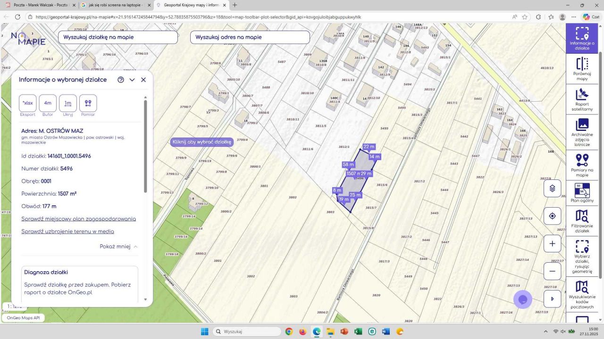Click the parcel panel vertical scrollbar

pyautogui.click(x=145, y=146)
